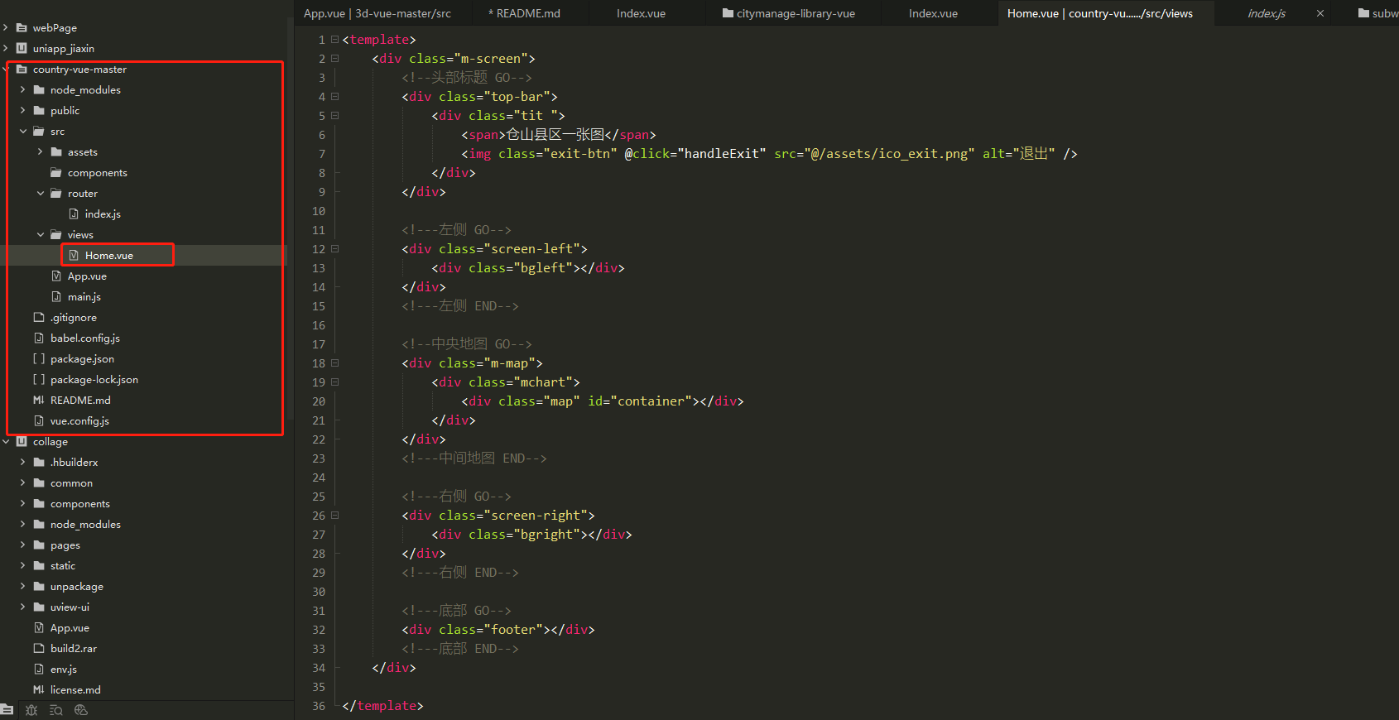Open the cloud web icon panel
The image size is (1399, 720).
81,710
